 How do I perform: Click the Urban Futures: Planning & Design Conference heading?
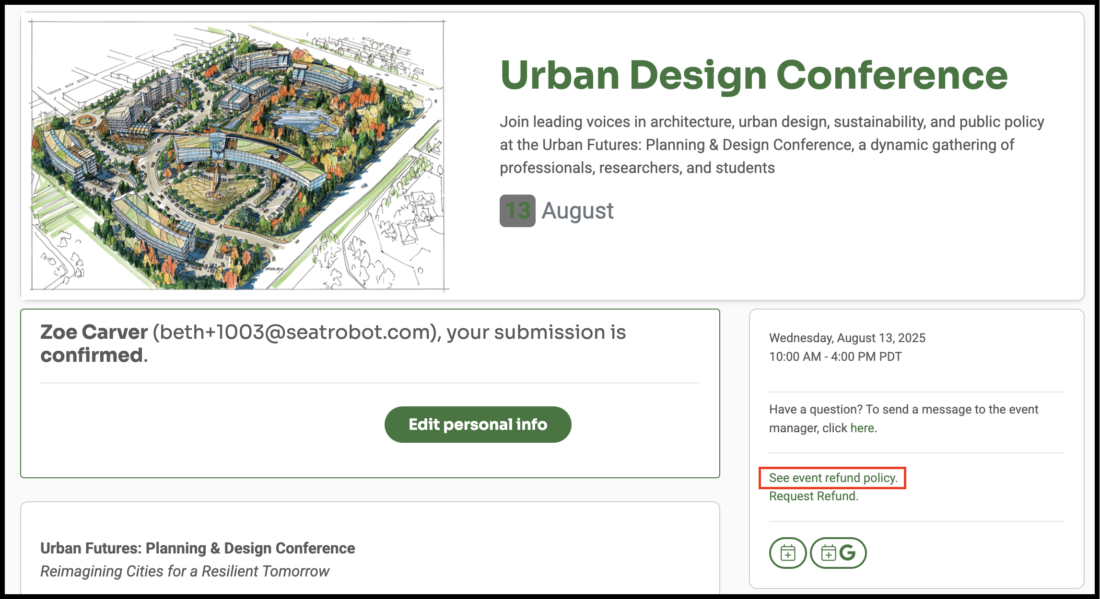pyautogui.click(x=198, y=548)
